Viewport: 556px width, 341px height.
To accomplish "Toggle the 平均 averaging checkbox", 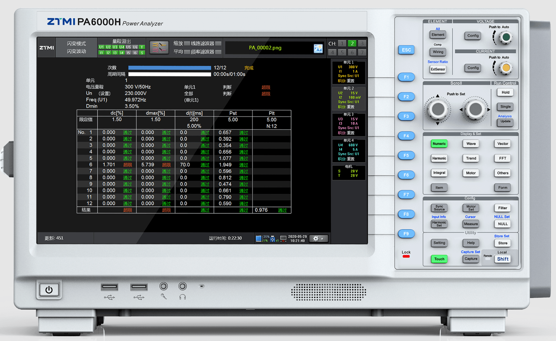I will click(x=187, y=52).
